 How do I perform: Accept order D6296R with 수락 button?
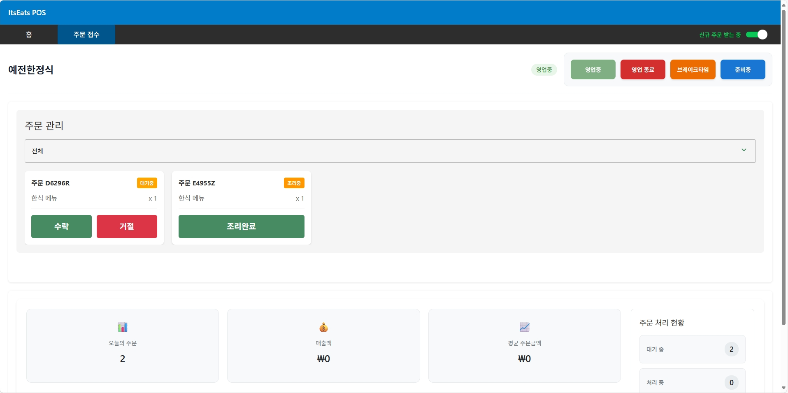point(61,227)
